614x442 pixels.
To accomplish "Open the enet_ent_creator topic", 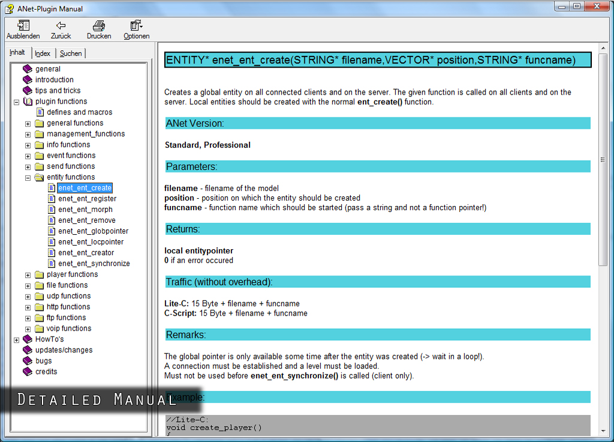I will point(86,253).
